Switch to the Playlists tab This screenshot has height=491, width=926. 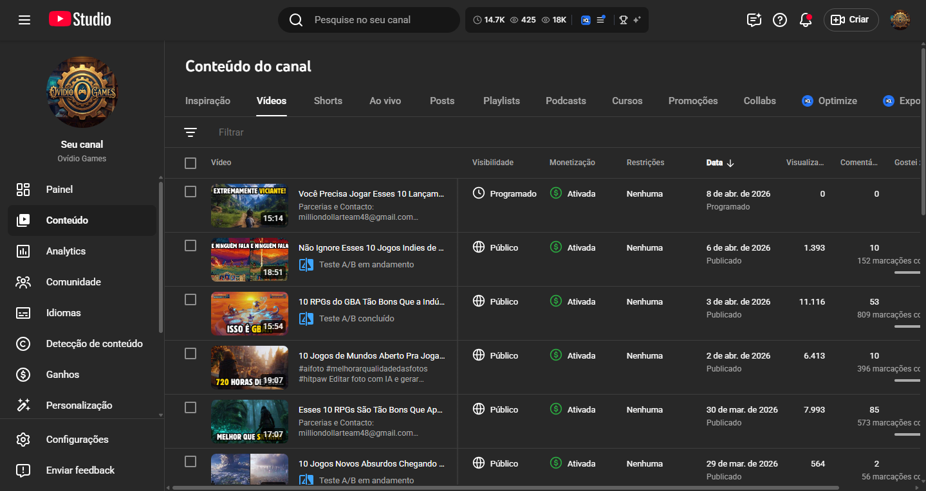coord(501,101)
